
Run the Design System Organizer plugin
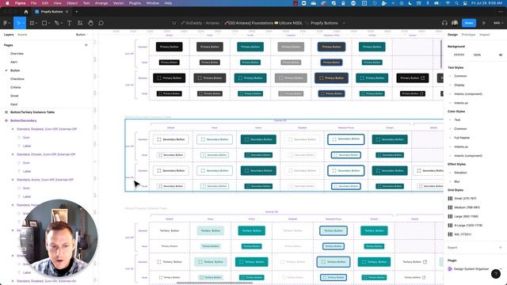click(471, 269)
